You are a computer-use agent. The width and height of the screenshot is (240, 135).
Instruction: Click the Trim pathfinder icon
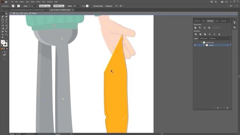pyautogui.click(x=200, y=34)
